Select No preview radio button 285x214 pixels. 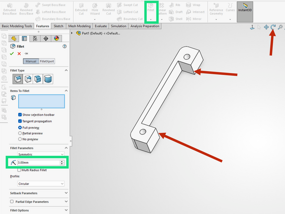pyautogui.click(x=20, y=139)
